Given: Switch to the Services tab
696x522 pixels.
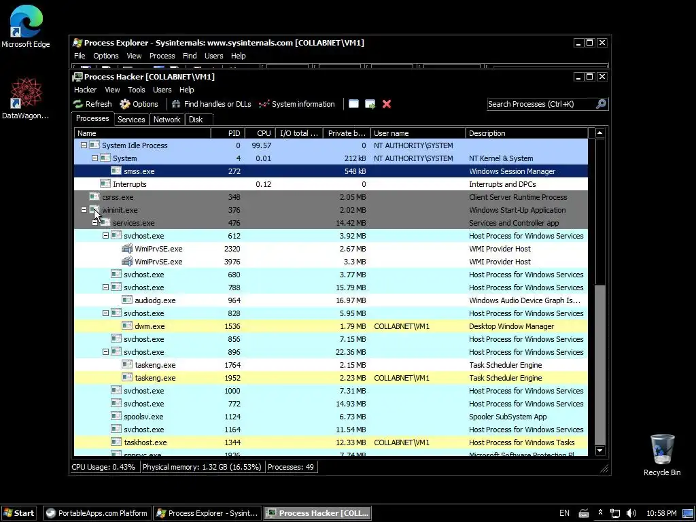Looking at the screenshot, I should point(131,120).
